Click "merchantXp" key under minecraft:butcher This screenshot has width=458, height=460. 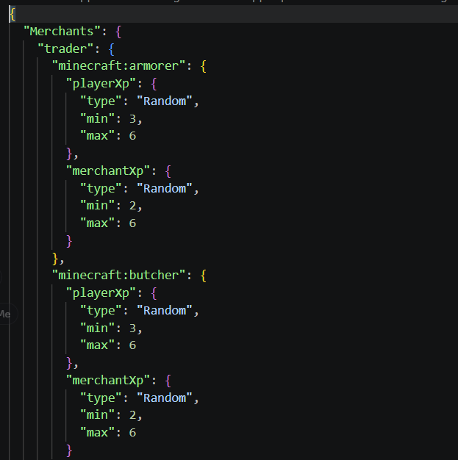pos(108,381)
